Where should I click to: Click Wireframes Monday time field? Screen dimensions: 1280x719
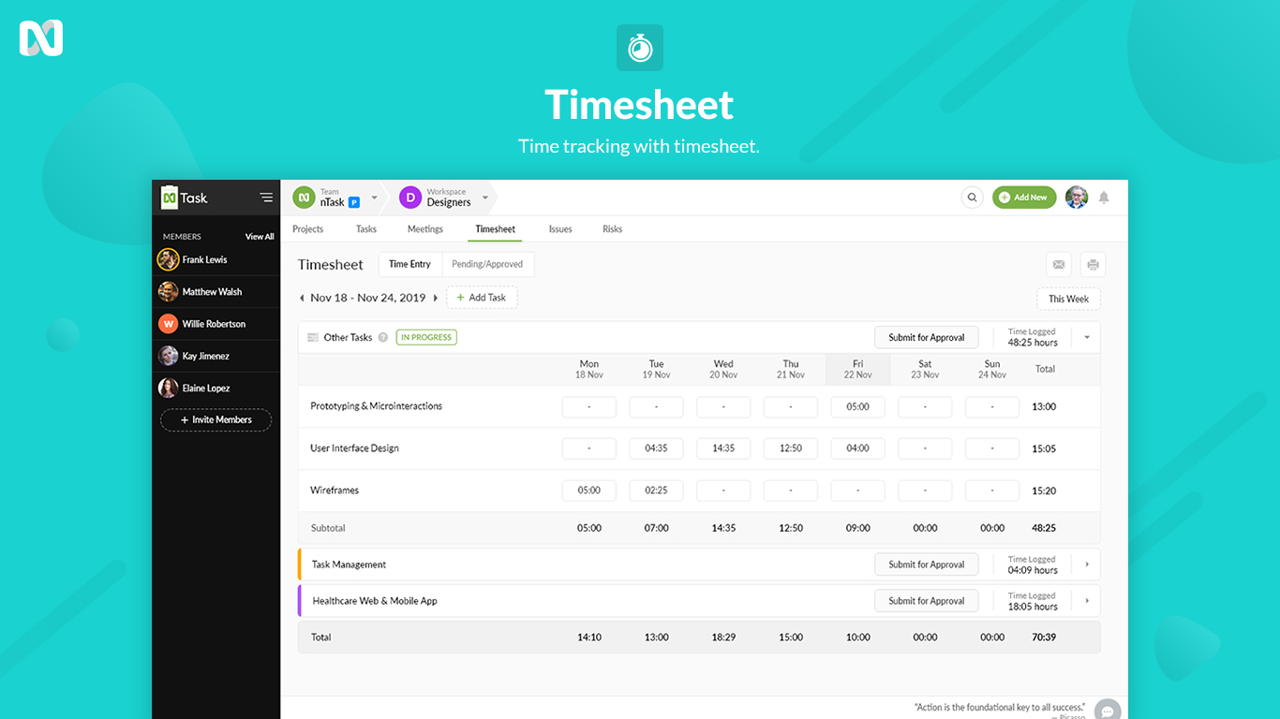pyautogui.click(x=589, y=491)
